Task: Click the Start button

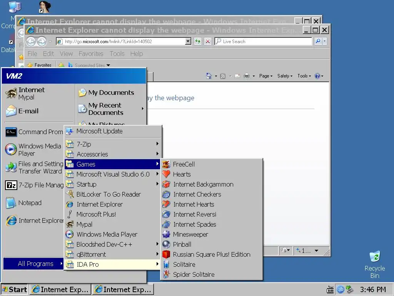Action: pos(14,290)
